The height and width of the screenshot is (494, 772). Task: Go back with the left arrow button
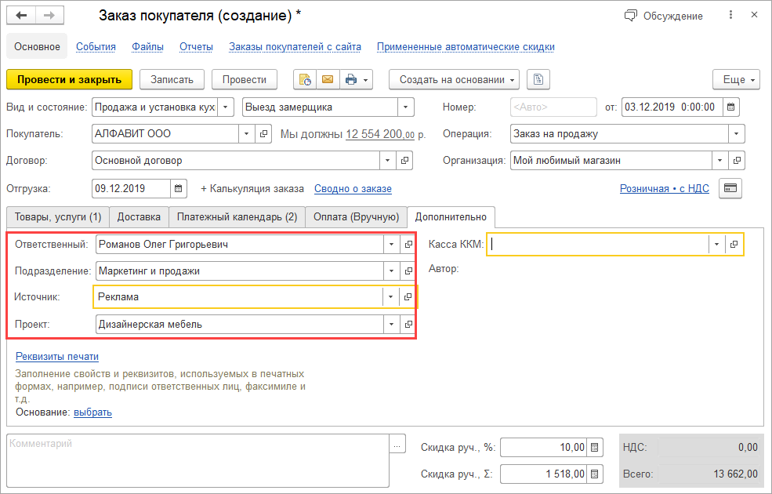[x=21, y=16]
